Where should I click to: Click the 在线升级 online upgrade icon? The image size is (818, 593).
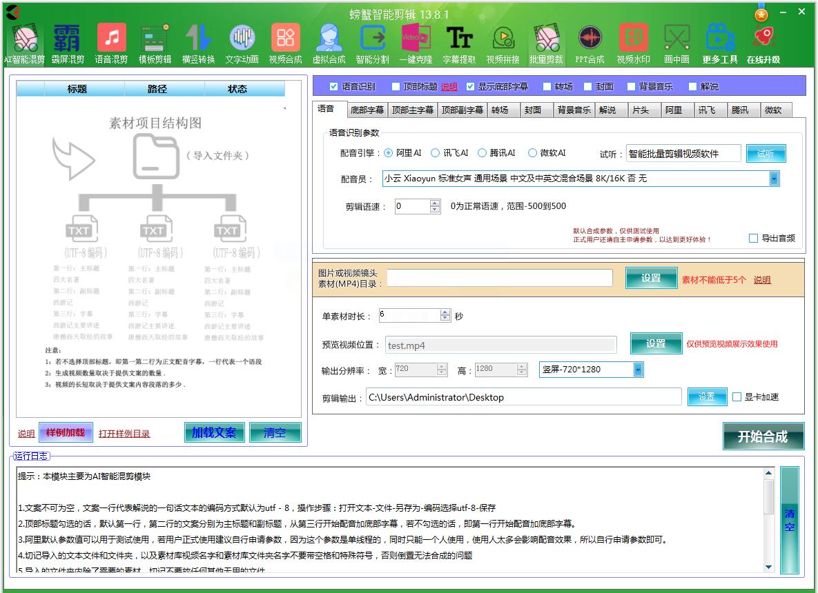(x=763, y=43)
